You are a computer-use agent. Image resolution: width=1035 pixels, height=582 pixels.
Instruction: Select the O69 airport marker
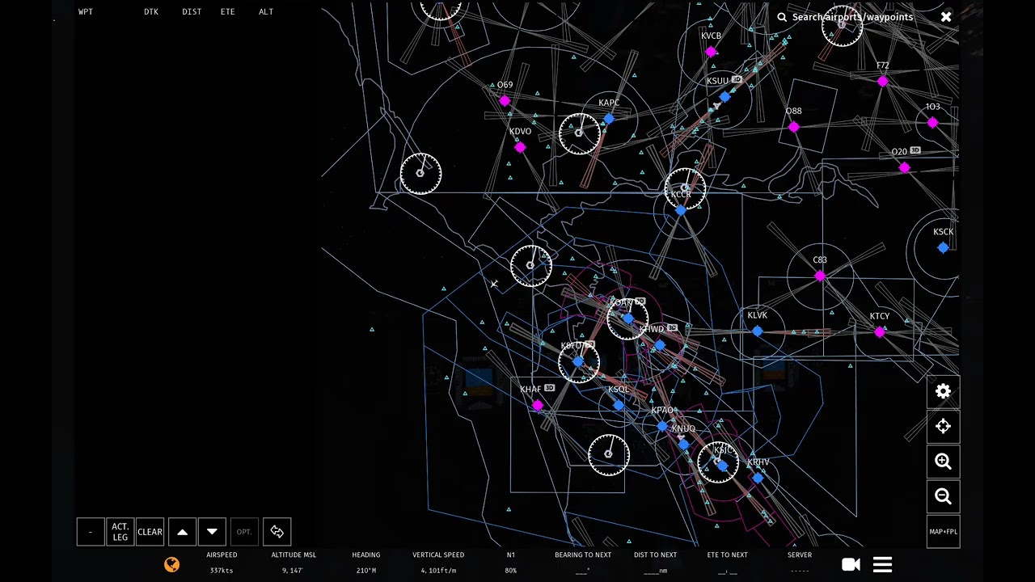505,101
